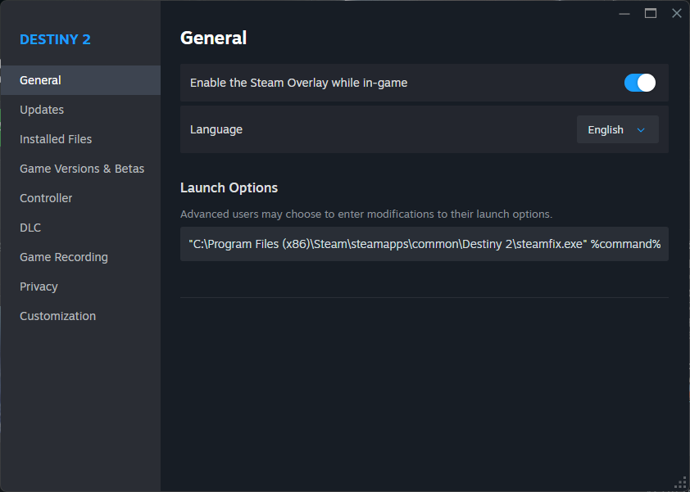690x492 pixels.
Task: Minimize the properties window
Action: click(624, 14)
